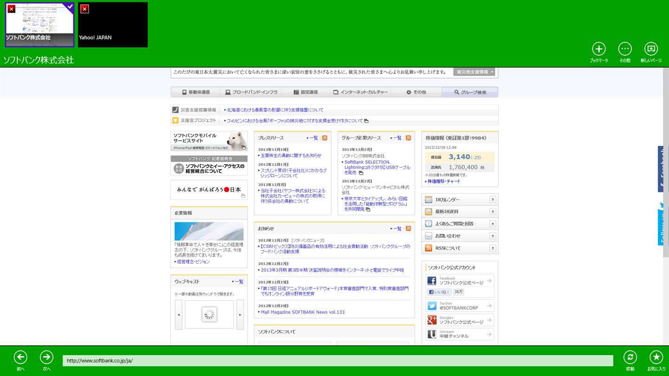This screenshot has width=669, height=376.
Task: Close the ソフトバンク株式会社 tab
Action: pos(12,9)
